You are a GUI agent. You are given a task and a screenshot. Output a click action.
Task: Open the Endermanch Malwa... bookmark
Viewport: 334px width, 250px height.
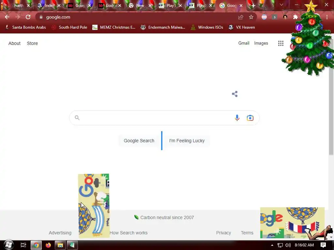[163, 27]
